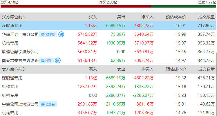This screenshot has width=217, height=116.
Task: Sort by 卖出 in the 买方席位前5 header
Action: tap(121, 17)
